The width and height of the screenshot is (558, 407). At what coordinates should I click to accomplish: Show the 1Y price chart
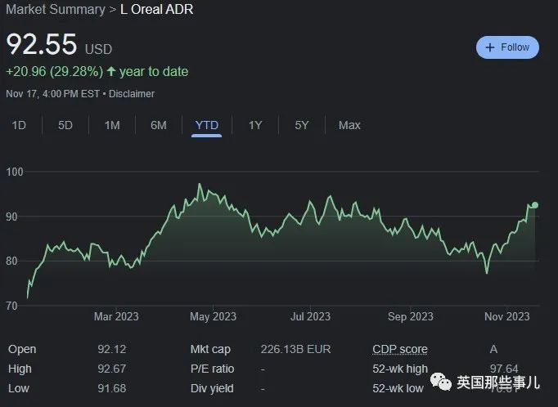click(x=255, y=125)
